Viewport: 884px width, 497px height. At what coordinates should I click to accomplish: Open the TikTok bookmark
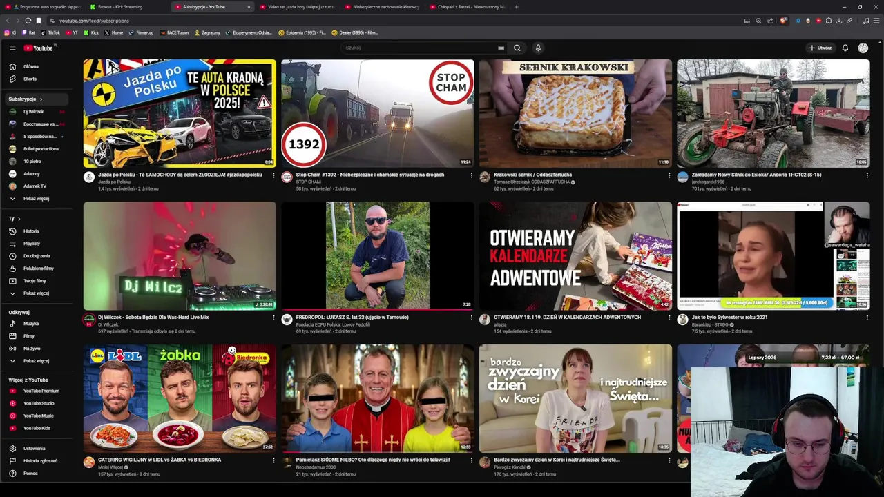[x=50, y=32]
